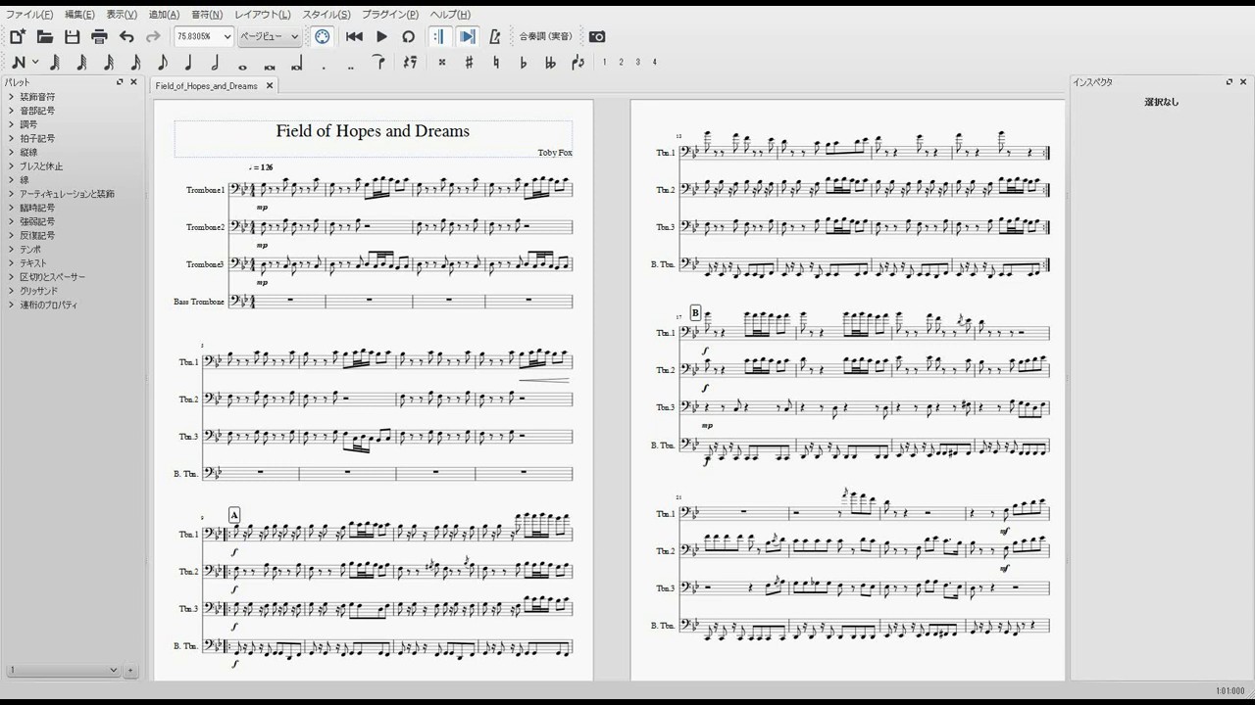
Task: Undo the last action
Action: (x=126, y=37)
